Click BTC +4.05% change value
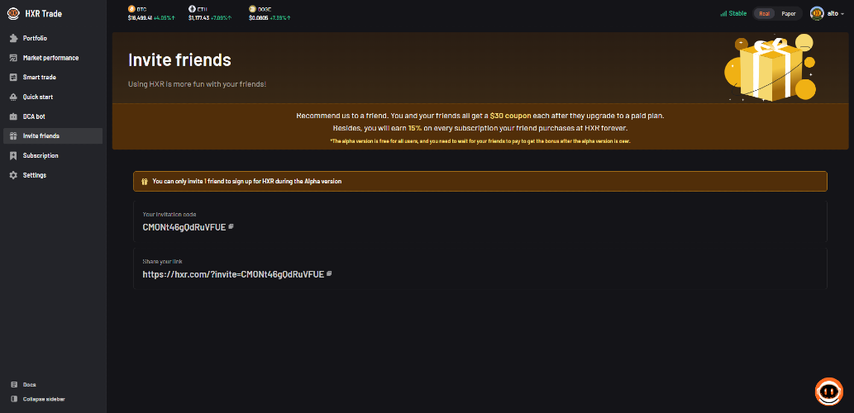The height and width of the screenshot is (413, 854). [x=165, y=18]
